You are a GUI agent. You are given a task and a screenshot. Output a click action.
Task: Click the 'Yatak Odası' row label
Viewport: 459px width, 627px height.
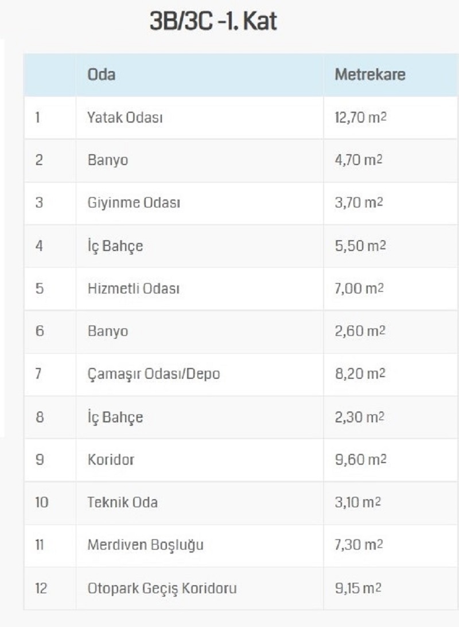(x=125, y=117)
